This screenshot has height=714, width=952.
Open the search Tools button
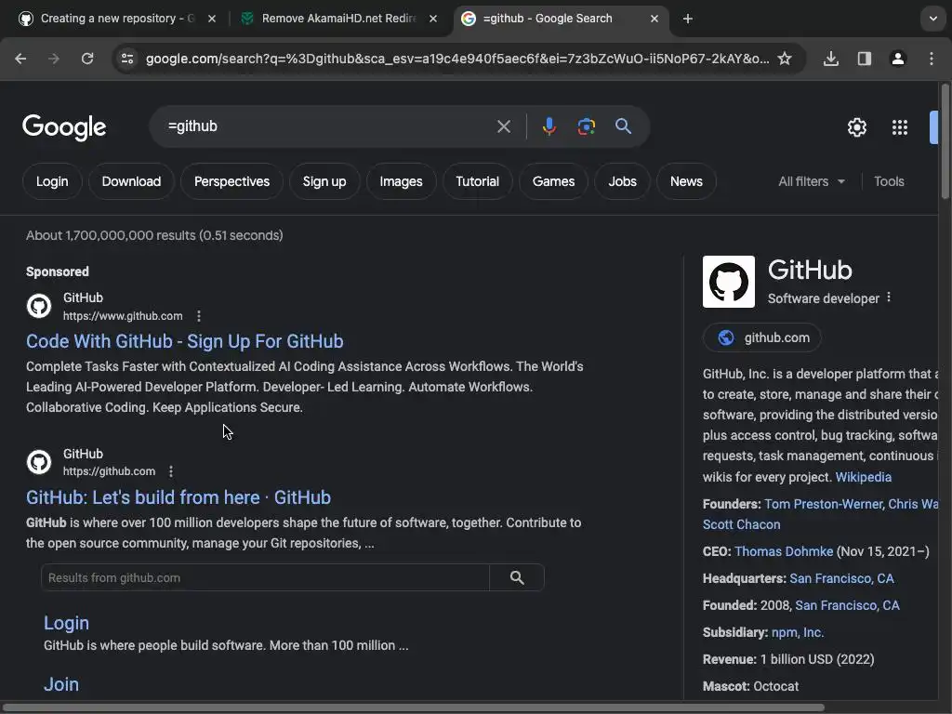tap(889, 181)
